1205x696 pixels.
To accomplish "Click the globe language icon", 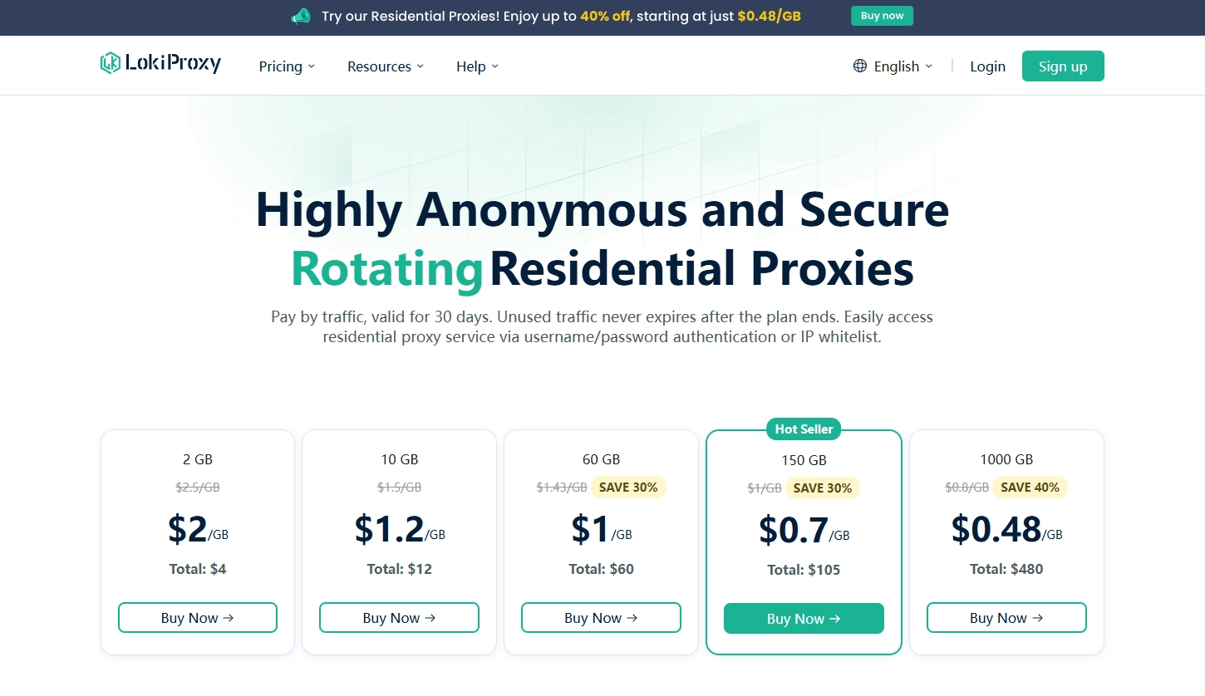I will click(x=860, y=66).
